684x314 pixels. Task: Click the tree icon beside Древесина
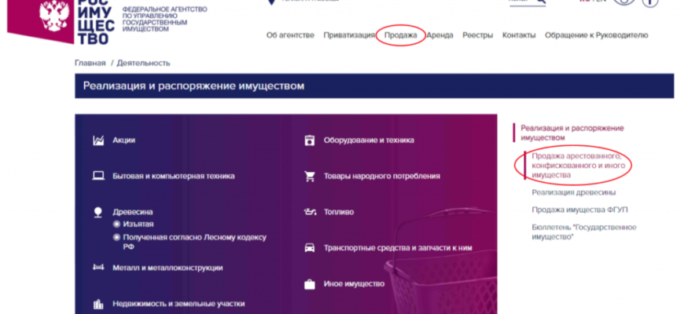[x=98, y=213]
